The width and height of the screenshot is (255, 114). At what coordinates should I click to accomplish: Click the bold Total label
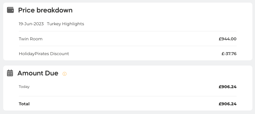pos(24,104)
